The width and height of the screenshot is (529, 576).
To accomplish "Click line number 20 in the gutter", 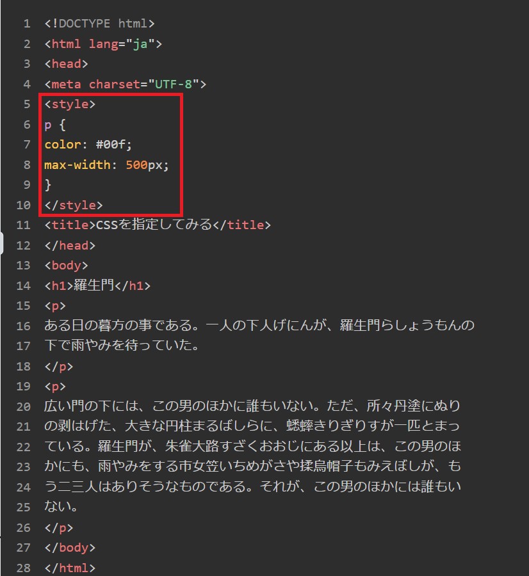I will click(24, 406).
